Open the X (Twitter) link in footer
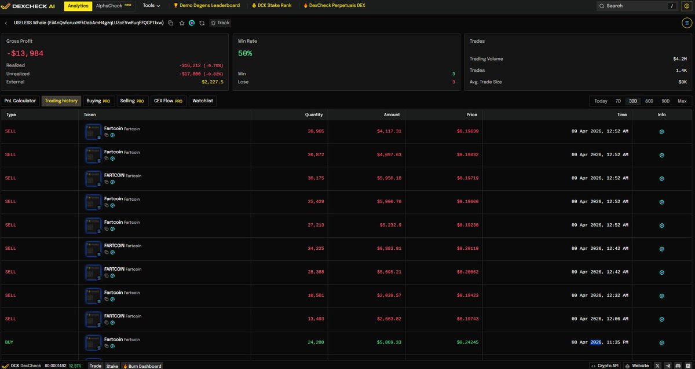This screenshot has width=695, height=369. click(x=658, y=366)
